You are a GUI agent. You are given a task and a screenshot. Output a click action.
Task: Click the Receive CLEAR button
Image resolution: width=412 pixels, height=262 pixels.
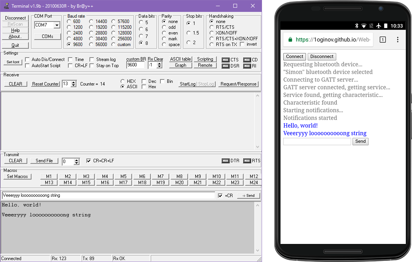15,84
